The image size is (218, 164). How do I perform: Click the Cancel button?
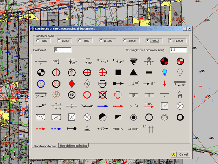183,154
